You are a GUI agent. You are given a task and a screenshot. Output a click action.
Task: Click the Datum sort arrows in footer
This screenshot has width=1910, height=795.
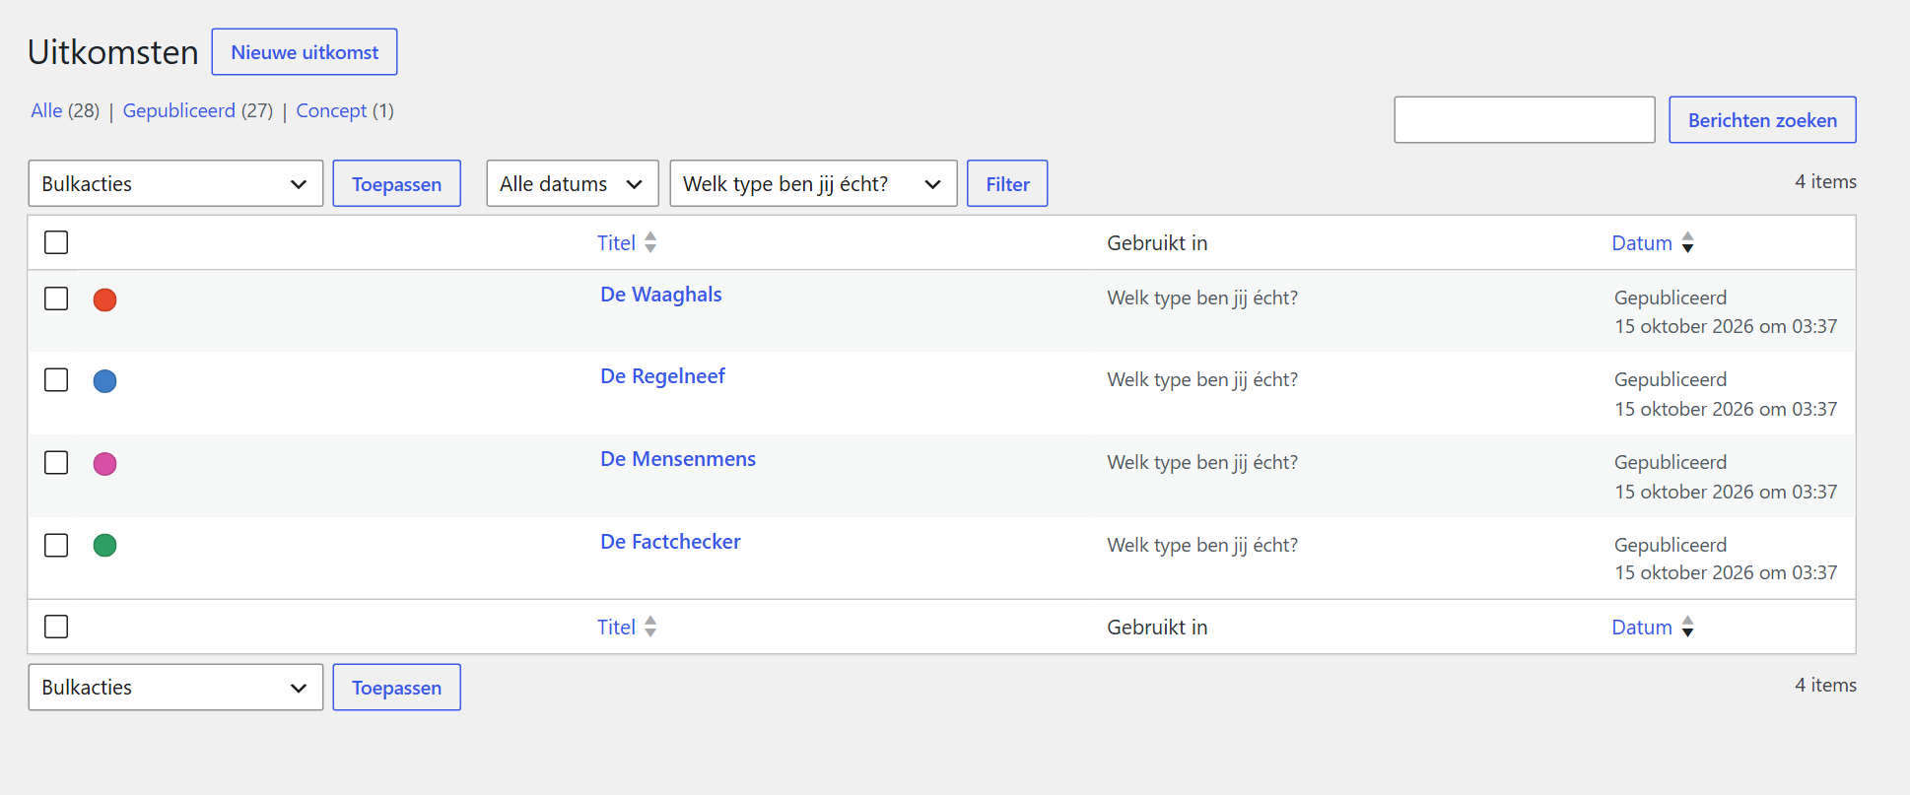tap(1688, 627)
